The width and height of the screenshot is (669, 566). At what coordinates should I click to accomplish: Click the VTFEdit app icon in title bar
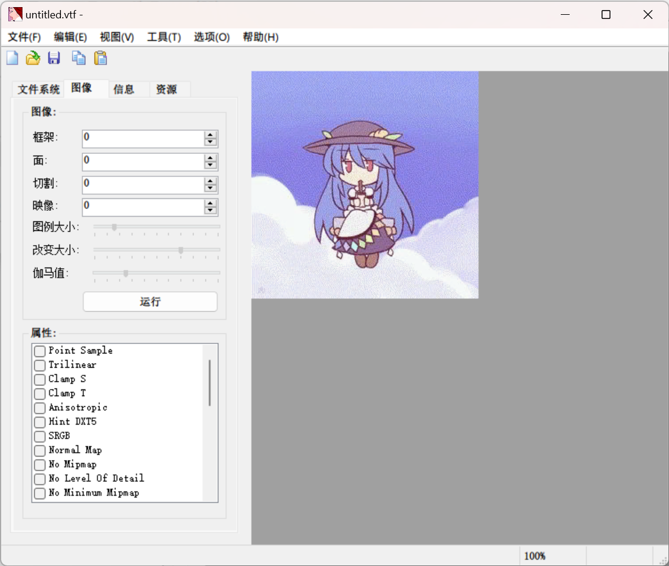15,14
